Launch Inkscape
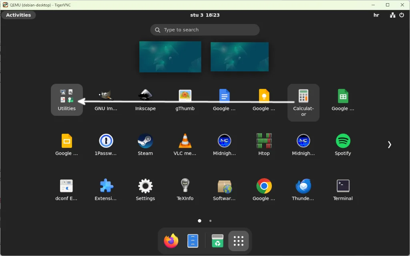This screenshot has width=410, height=256. pyautogui.click(x=145, y=96)
